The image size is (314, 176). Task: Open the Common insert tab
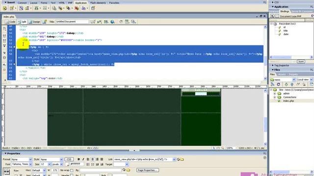tap(22, 3)
